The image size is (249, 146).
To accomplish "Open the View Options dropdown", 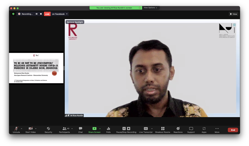I will [150, 8].
